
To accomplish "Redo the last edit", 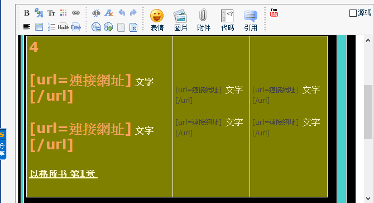I will (x=133, y=12).
